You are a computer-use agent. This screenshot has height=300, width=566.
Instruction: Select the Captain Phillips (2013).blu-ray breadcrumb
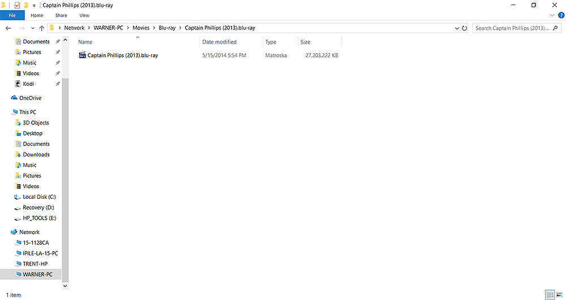click(x=220, y=28)
